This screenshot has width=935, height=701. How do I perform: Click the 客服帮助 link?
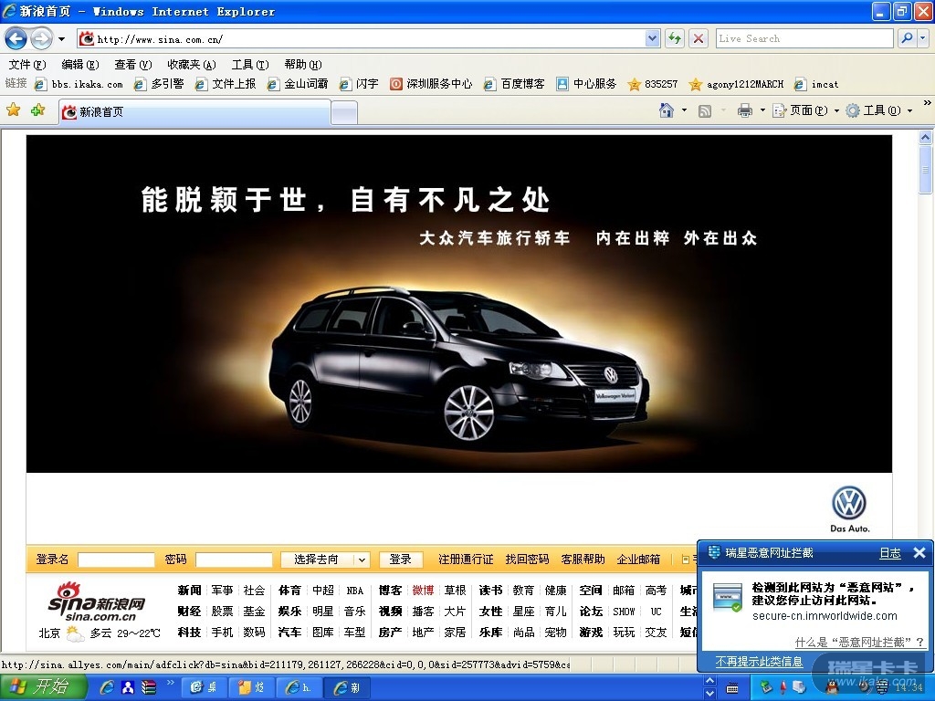click(583, 560)
